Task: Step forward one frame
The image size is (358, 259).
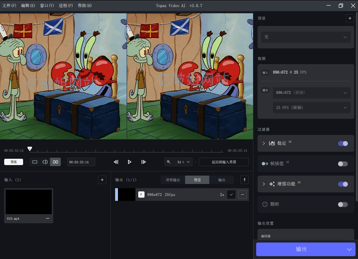Action: pyautogui.click(x=143, y=162)
